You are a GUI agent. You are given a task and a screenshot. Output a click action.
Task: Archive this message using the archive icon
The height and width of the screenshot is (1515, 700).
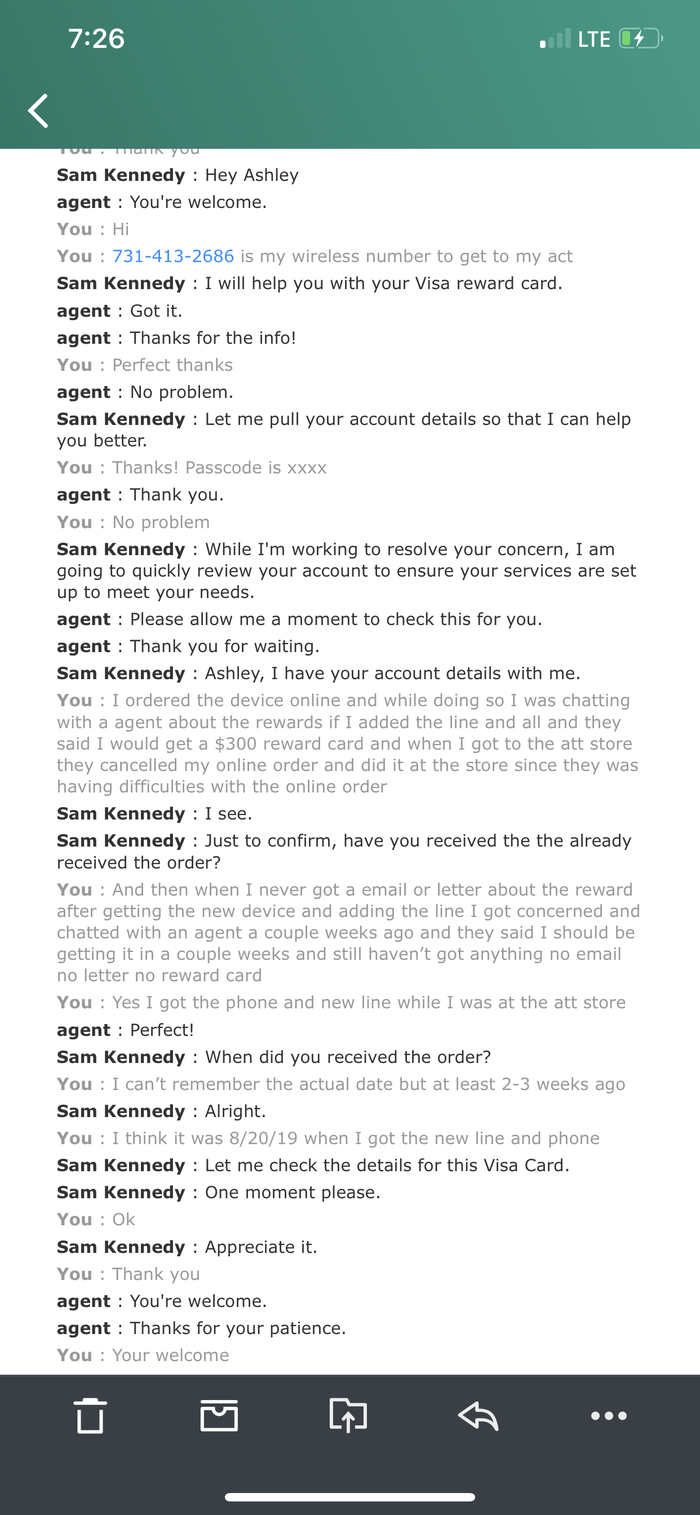pos(219,1416)
